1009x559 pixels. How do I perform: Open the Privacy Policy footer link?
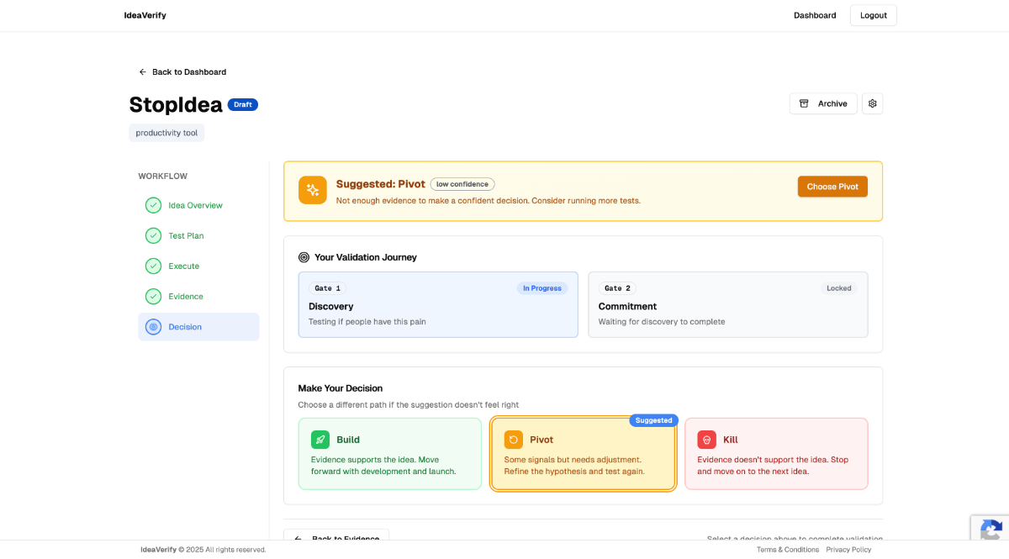click(x=848, y=550)
